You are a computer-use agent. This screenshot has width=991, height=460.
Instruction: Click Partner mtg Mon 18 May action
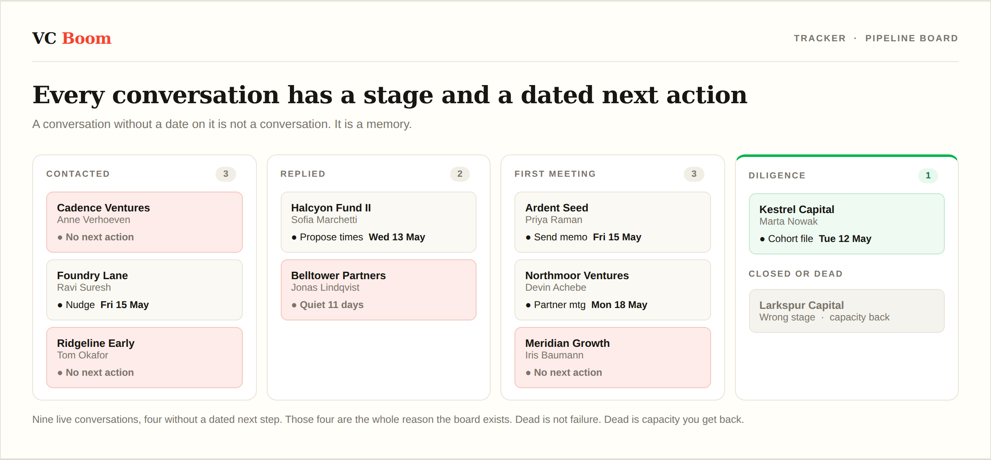click(586, 305)
